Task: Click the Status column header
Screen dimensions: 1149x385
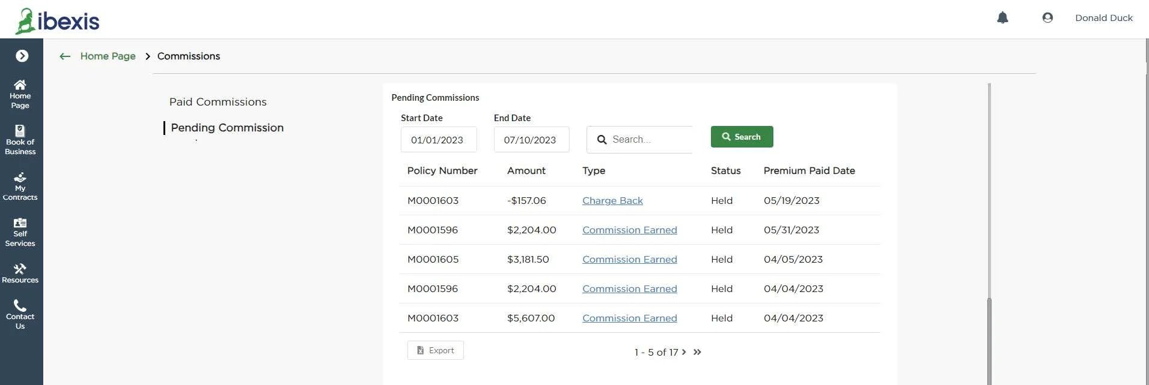Action: [x=725, y=171]
